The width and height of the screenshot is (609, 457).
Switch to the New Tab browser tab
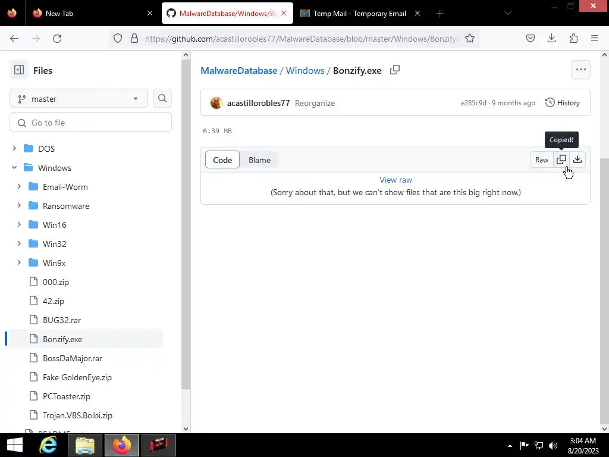(92, 13)
